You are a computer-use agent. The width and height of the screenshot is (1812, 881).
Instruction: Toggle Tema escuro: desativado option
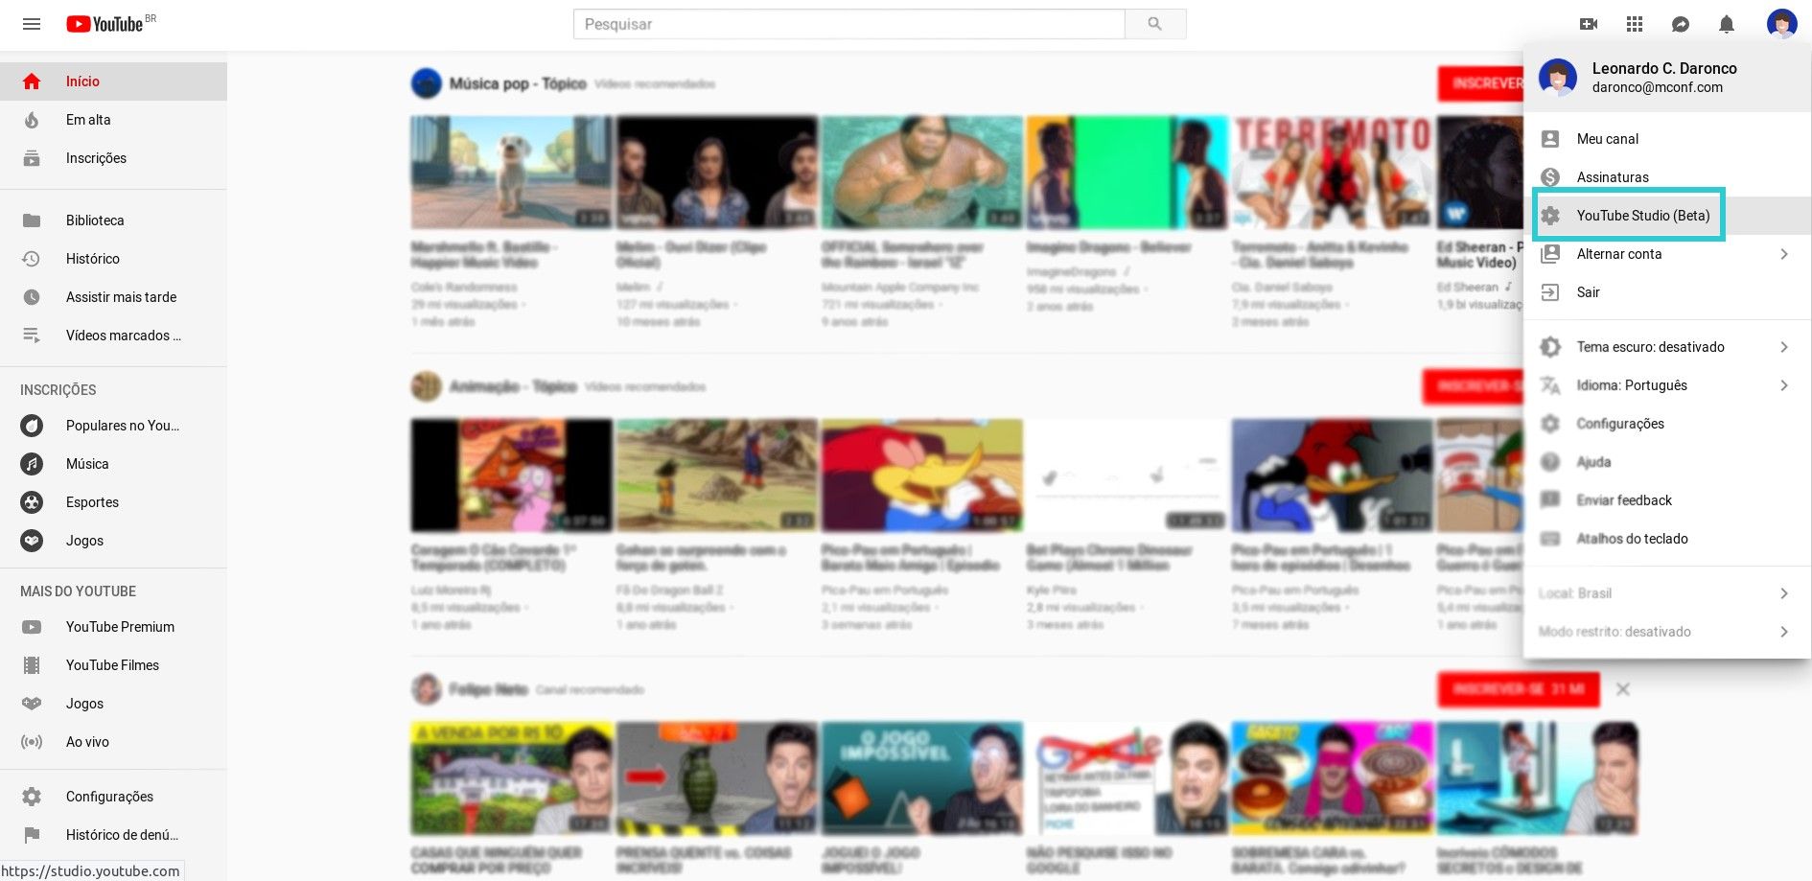click(1667, 347)
